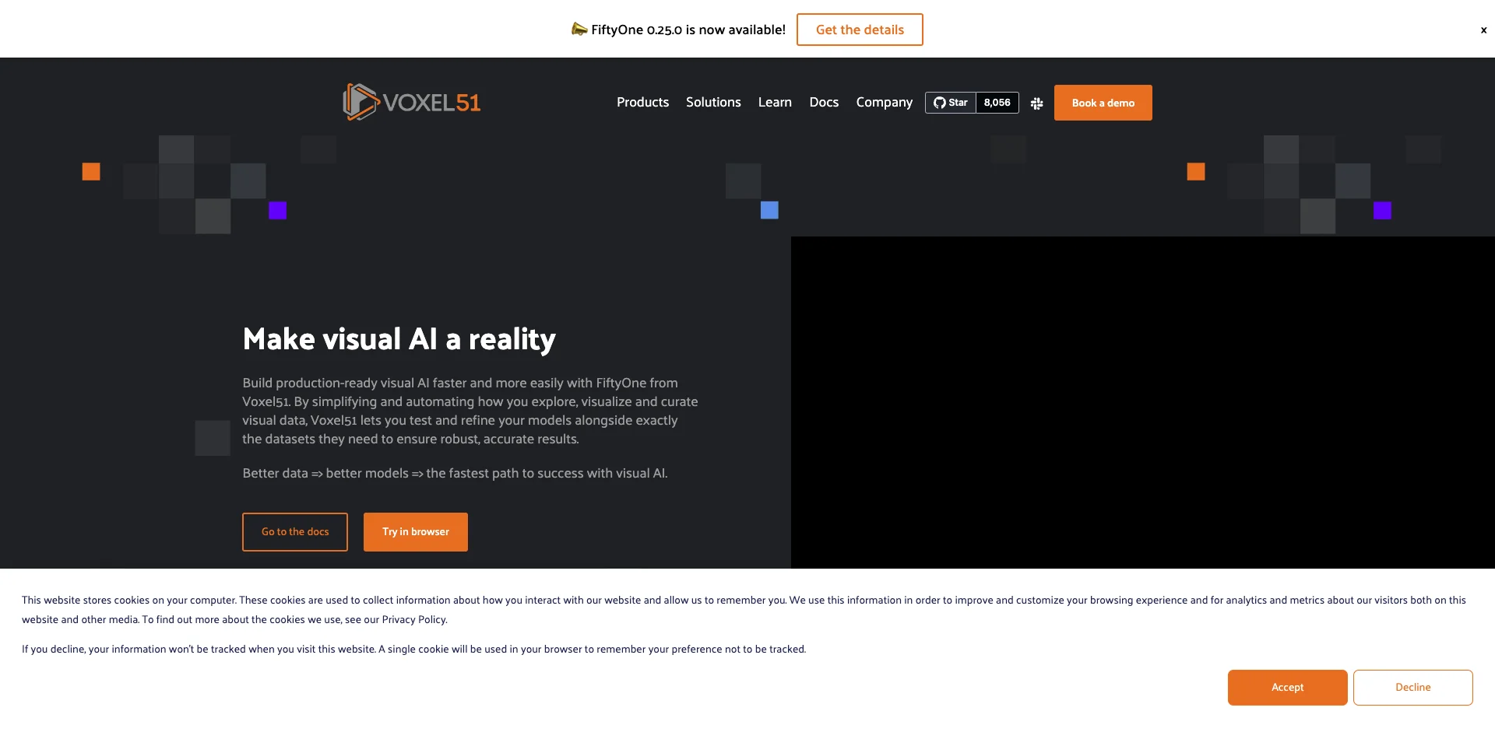Click Get the details button
Image resolution: width=1495 pixels, height=732 pixels.
860,30
